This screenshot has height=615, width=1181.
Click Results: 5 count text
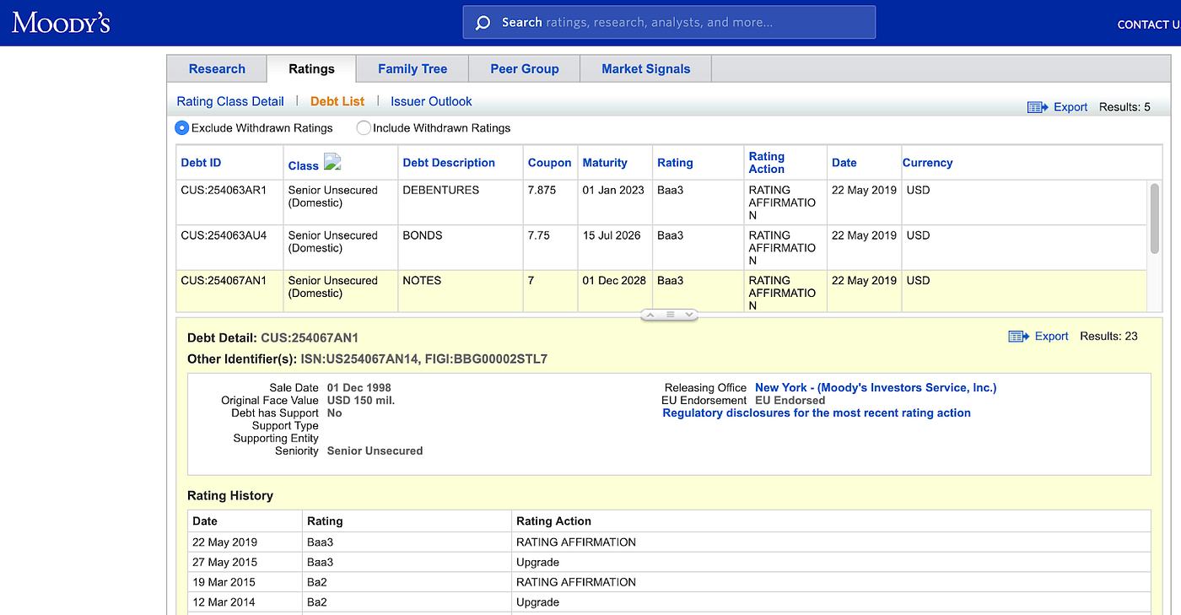point(1124,107)
